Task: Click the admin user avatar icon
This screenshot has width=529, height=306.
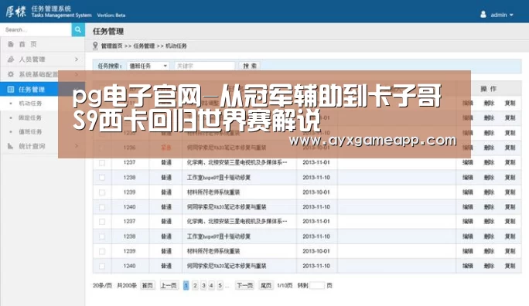Action: 483,14
